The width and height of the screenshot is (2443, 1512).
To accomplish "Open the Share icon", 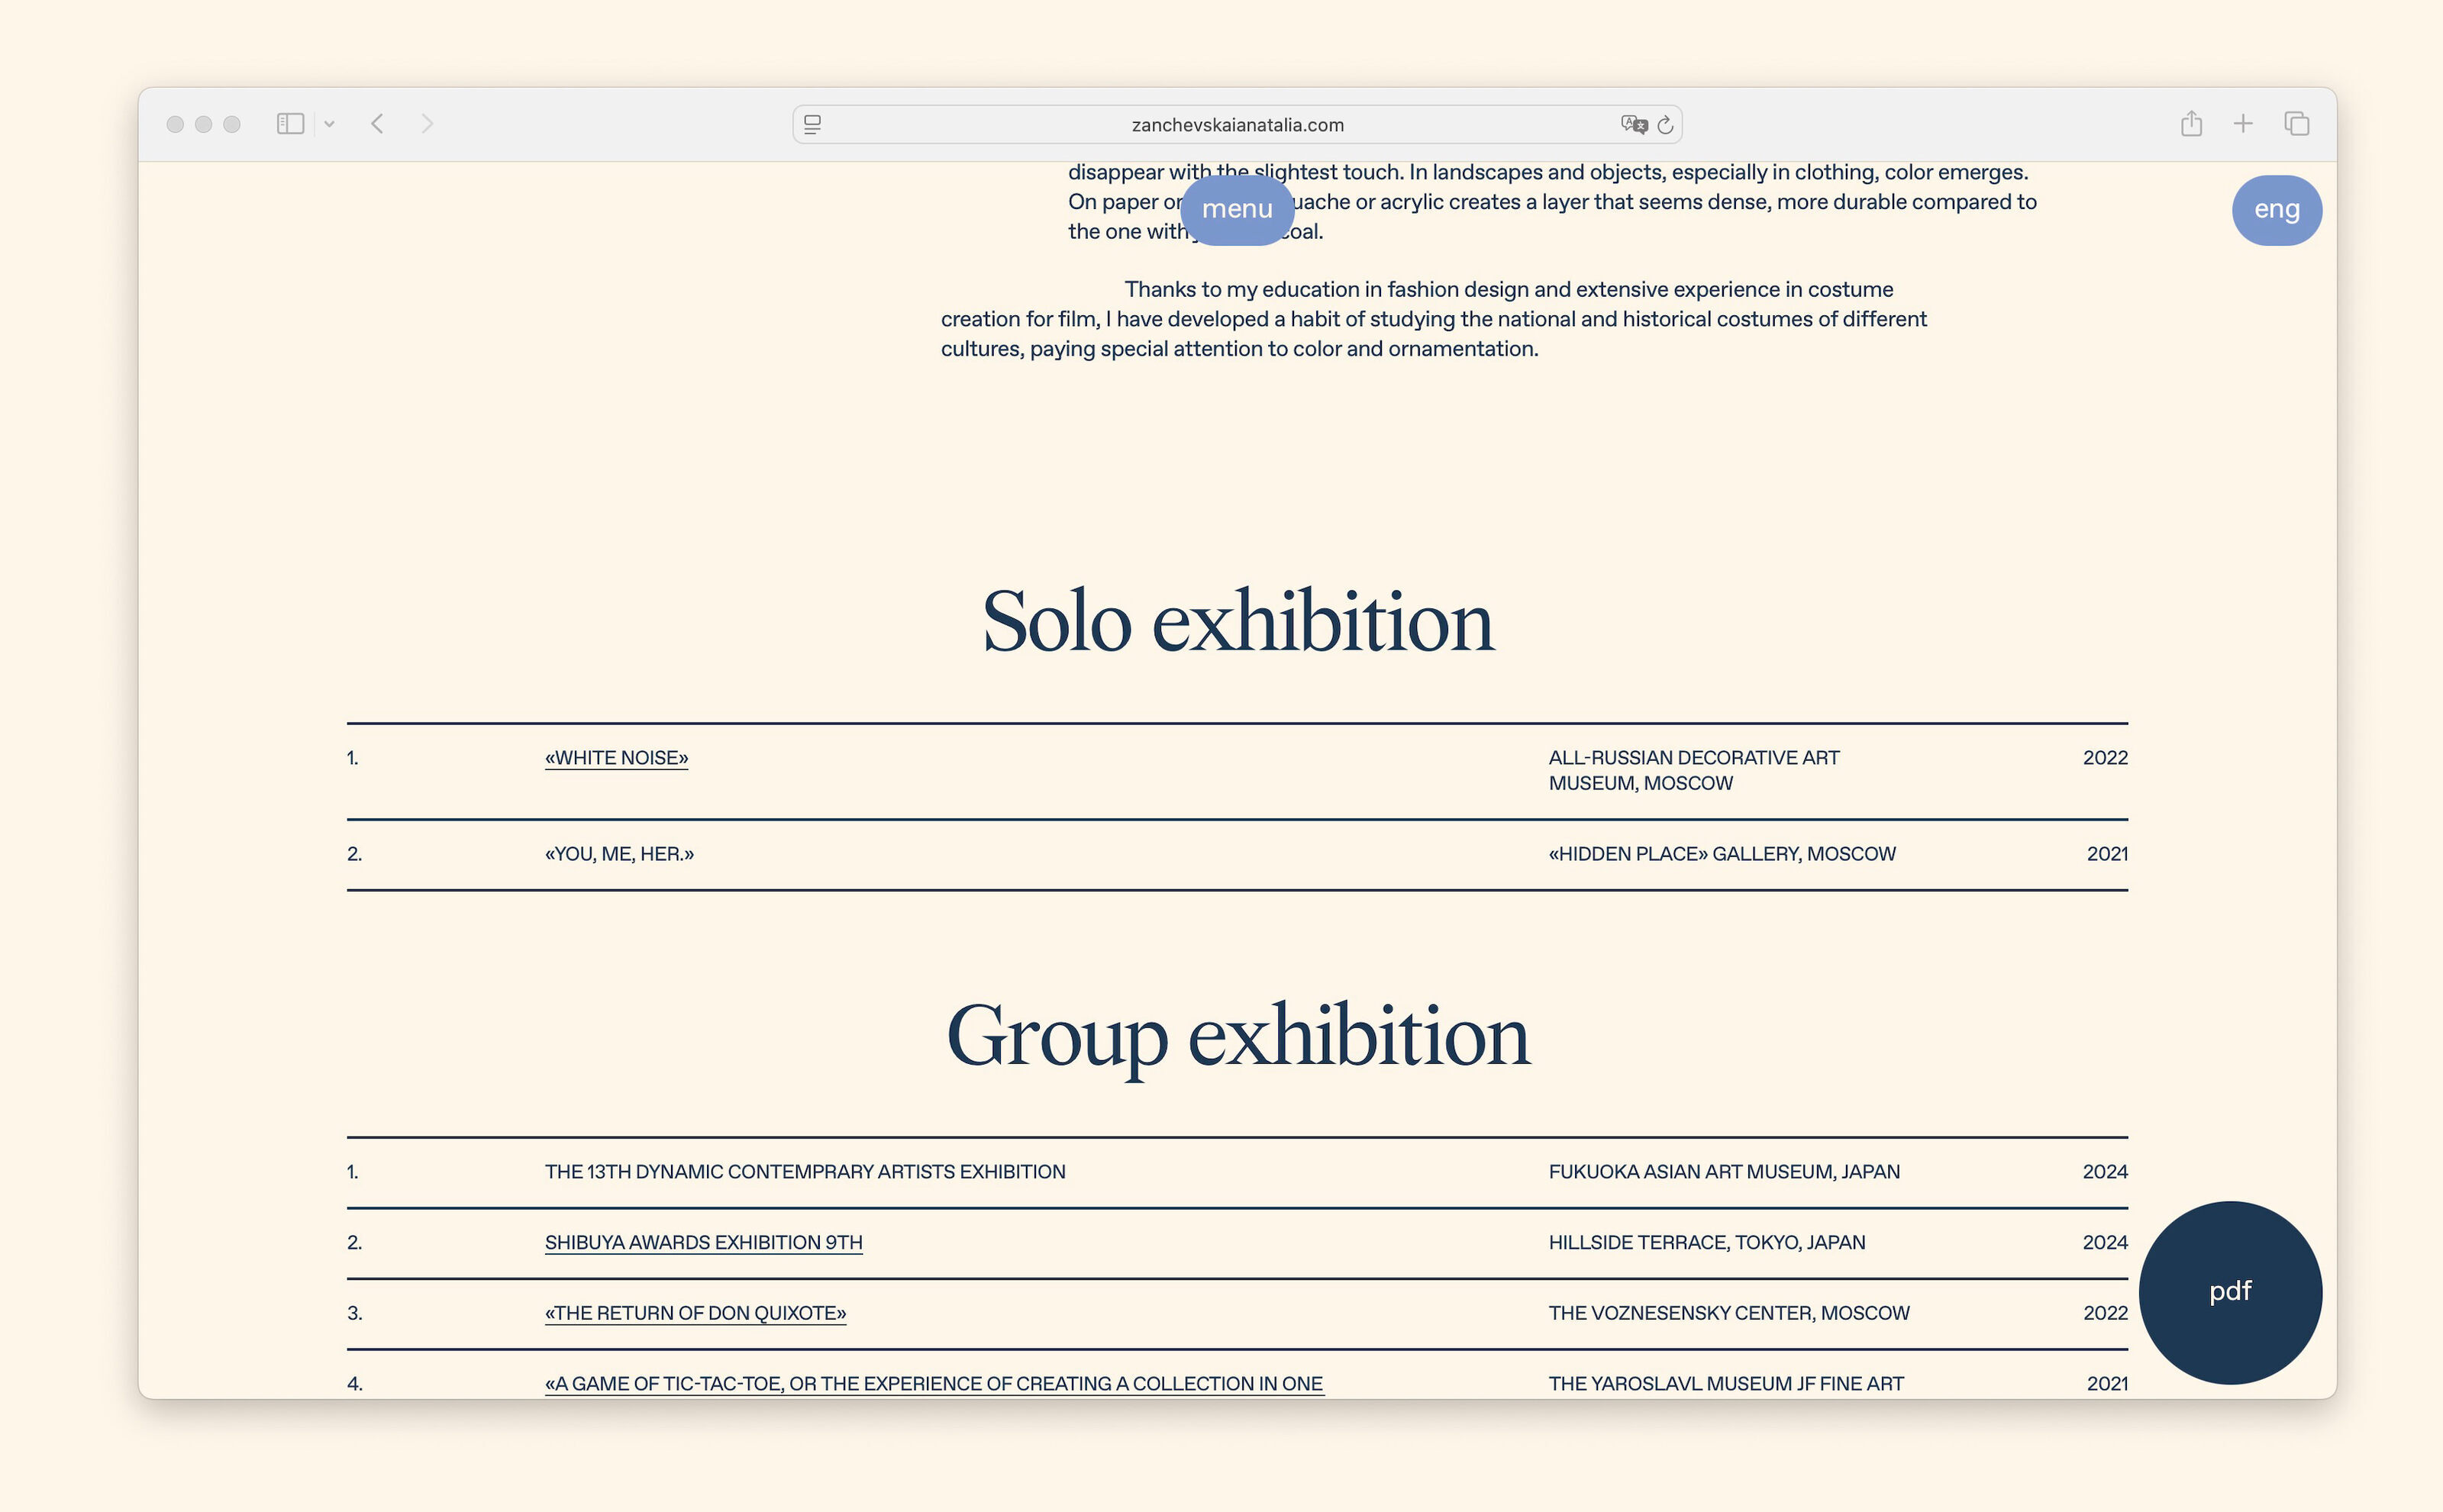I will (x=2191, y=124).
